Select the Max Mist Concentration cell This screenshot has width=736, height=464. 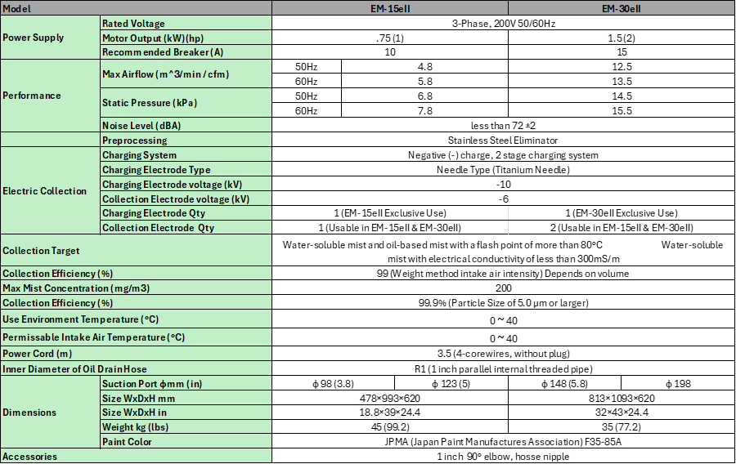point(136,288)
